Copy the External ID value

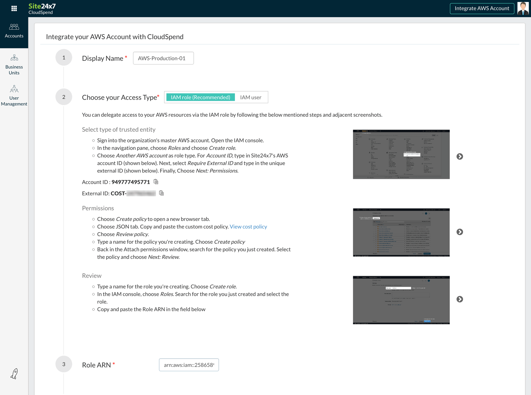[x=162, y=193]
